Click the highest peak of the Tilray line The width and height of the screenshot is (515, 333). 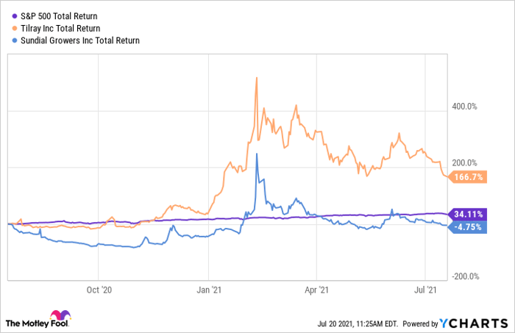coord(256,78)
